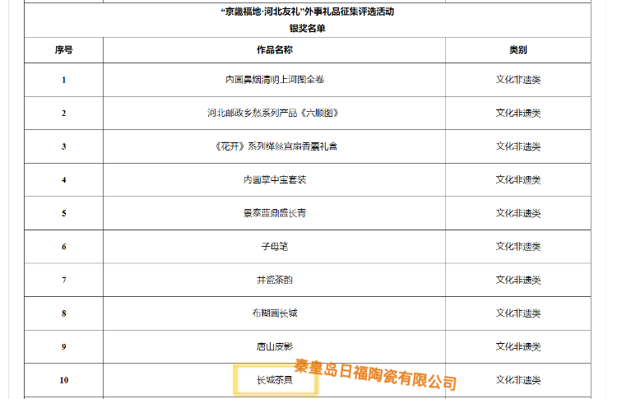Click 文化非遗类 in the 唐山皮影 row
617x399 pixels.
(517, 346)
